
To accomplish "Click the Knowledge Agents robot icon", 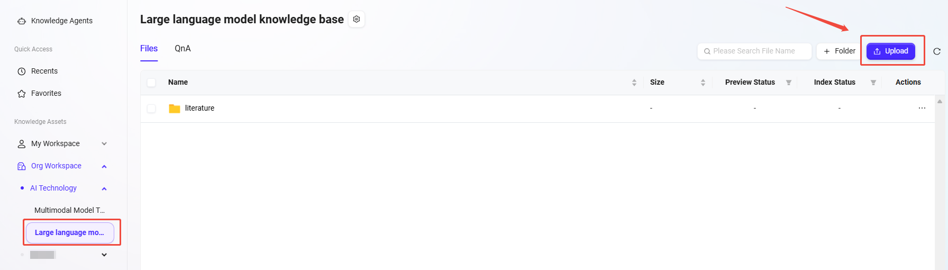I will coord(22,21).
